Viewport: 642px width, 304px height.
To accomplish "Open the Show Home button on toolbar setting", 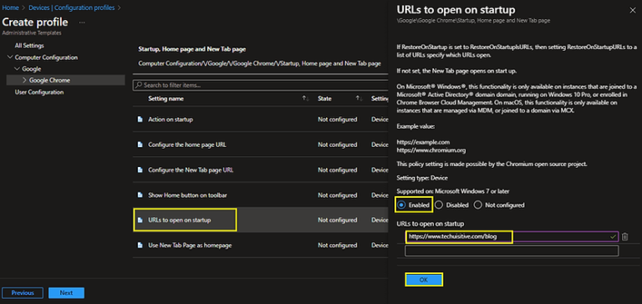I will (x=187, y=195).
